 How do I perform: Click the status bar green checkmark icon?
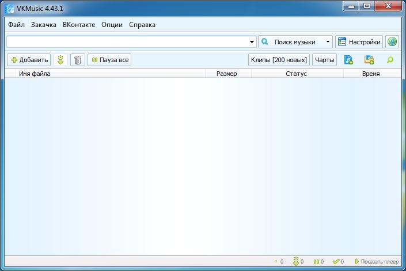coord(336,262)
